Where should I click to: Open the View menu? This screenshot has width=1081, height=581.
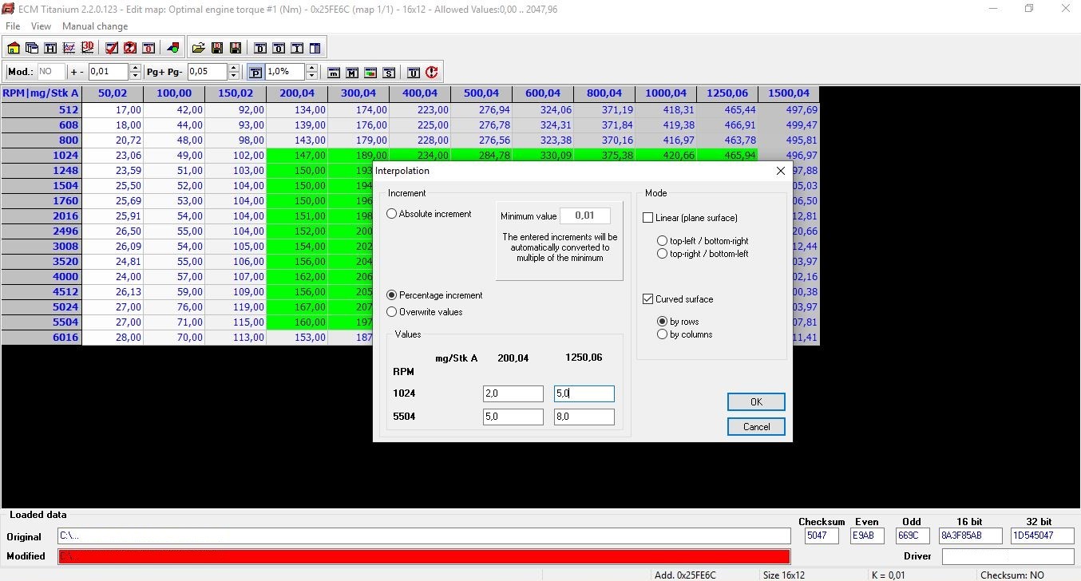(x=40, y=26)
